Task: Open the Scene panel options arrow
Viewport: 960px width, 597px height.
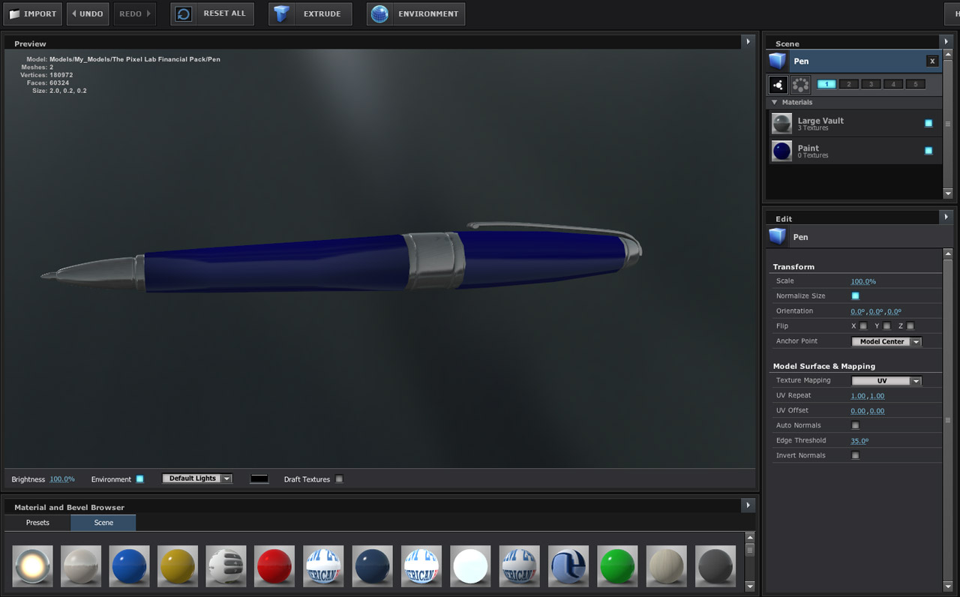Action: (x=946, y=42)
